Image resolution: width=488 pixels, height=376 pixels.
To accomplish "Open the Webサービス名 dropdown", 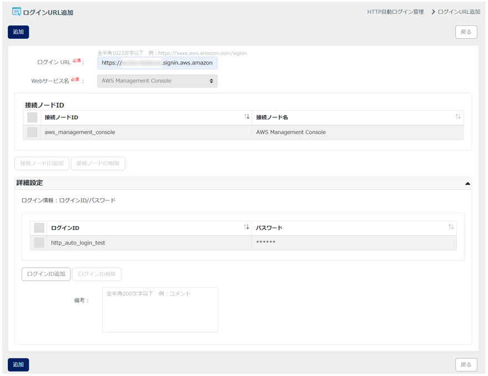I will [x=157, y=81].
